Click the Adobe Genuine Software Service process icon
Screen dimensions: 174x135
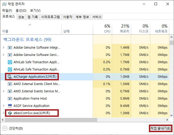tap(10, 55)
